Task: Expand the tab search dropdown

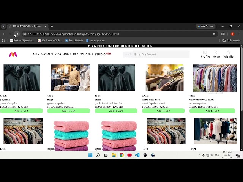Action: [x=3, y=26]
